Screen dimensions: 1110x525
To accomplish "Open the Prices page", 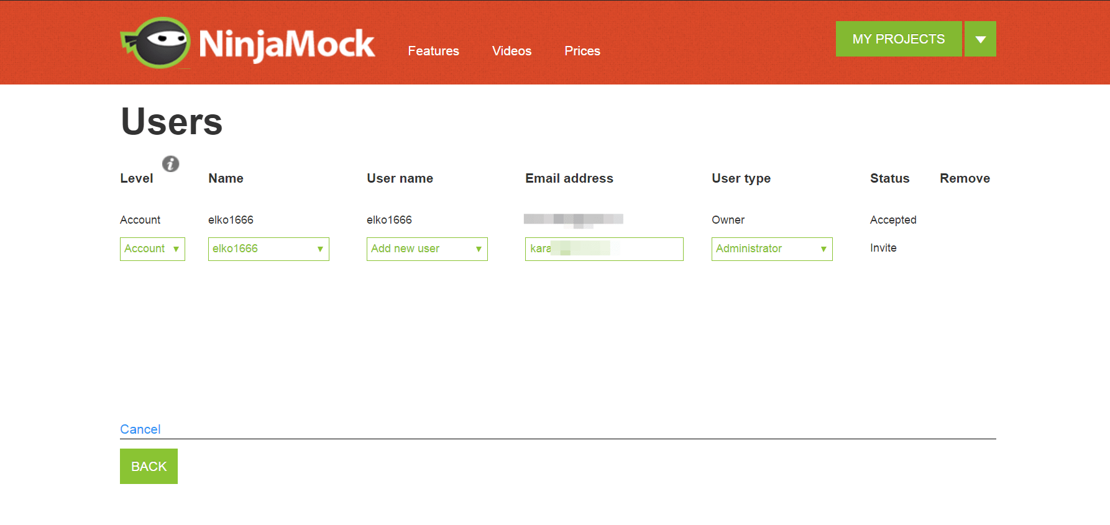I will 582,51.
